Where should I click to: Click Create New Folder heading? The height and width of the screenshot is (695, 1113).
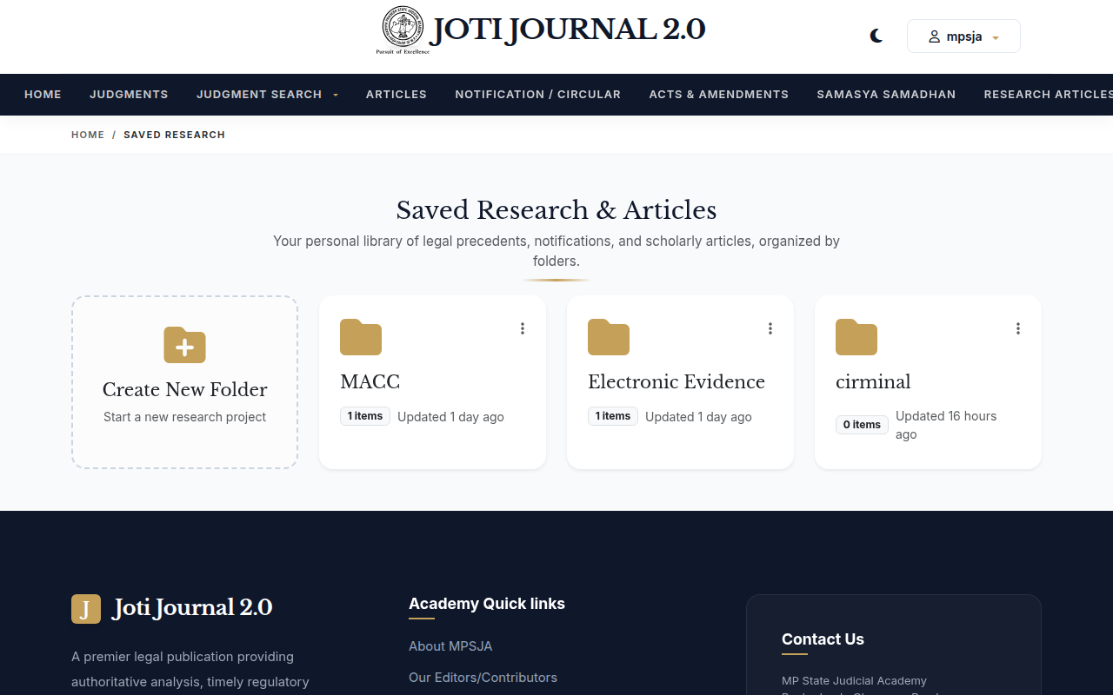coord(185,389)
